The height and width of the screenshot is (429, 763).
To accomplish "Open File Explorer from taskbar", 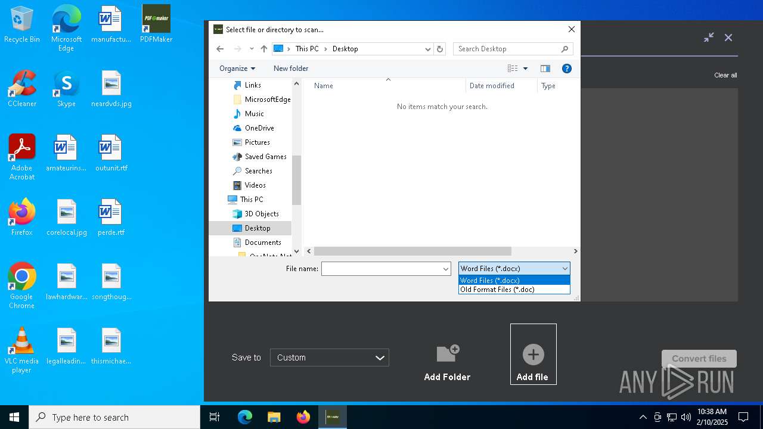I will coord(274,417).
